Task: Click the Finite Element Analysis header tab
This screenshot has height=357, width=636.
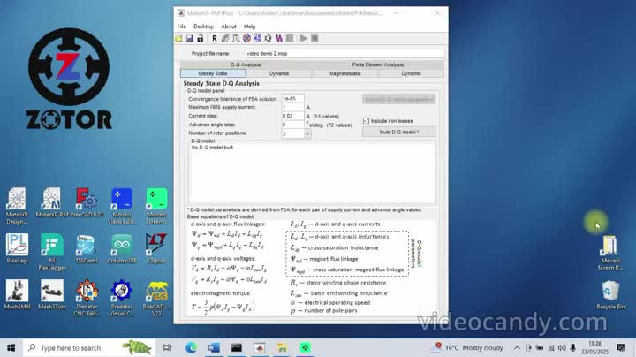Action: pyautogui.click(x=378, y=65)
